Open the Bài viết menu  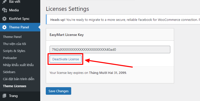point(15,2)
